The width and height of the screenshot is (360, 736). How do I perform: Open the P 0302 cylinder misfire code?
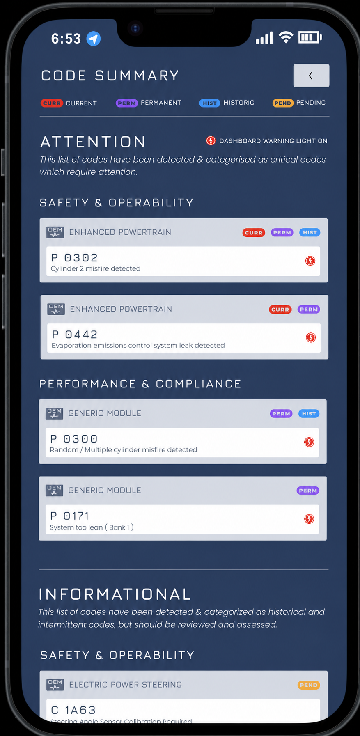click(183, 261)
